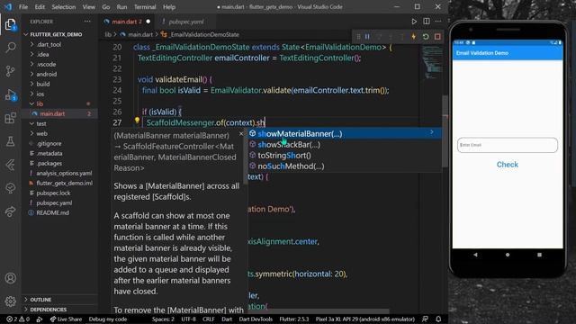This screenshot has width=576, height=324.
Task: Open the Edit menu
Action: coord(40,7)
